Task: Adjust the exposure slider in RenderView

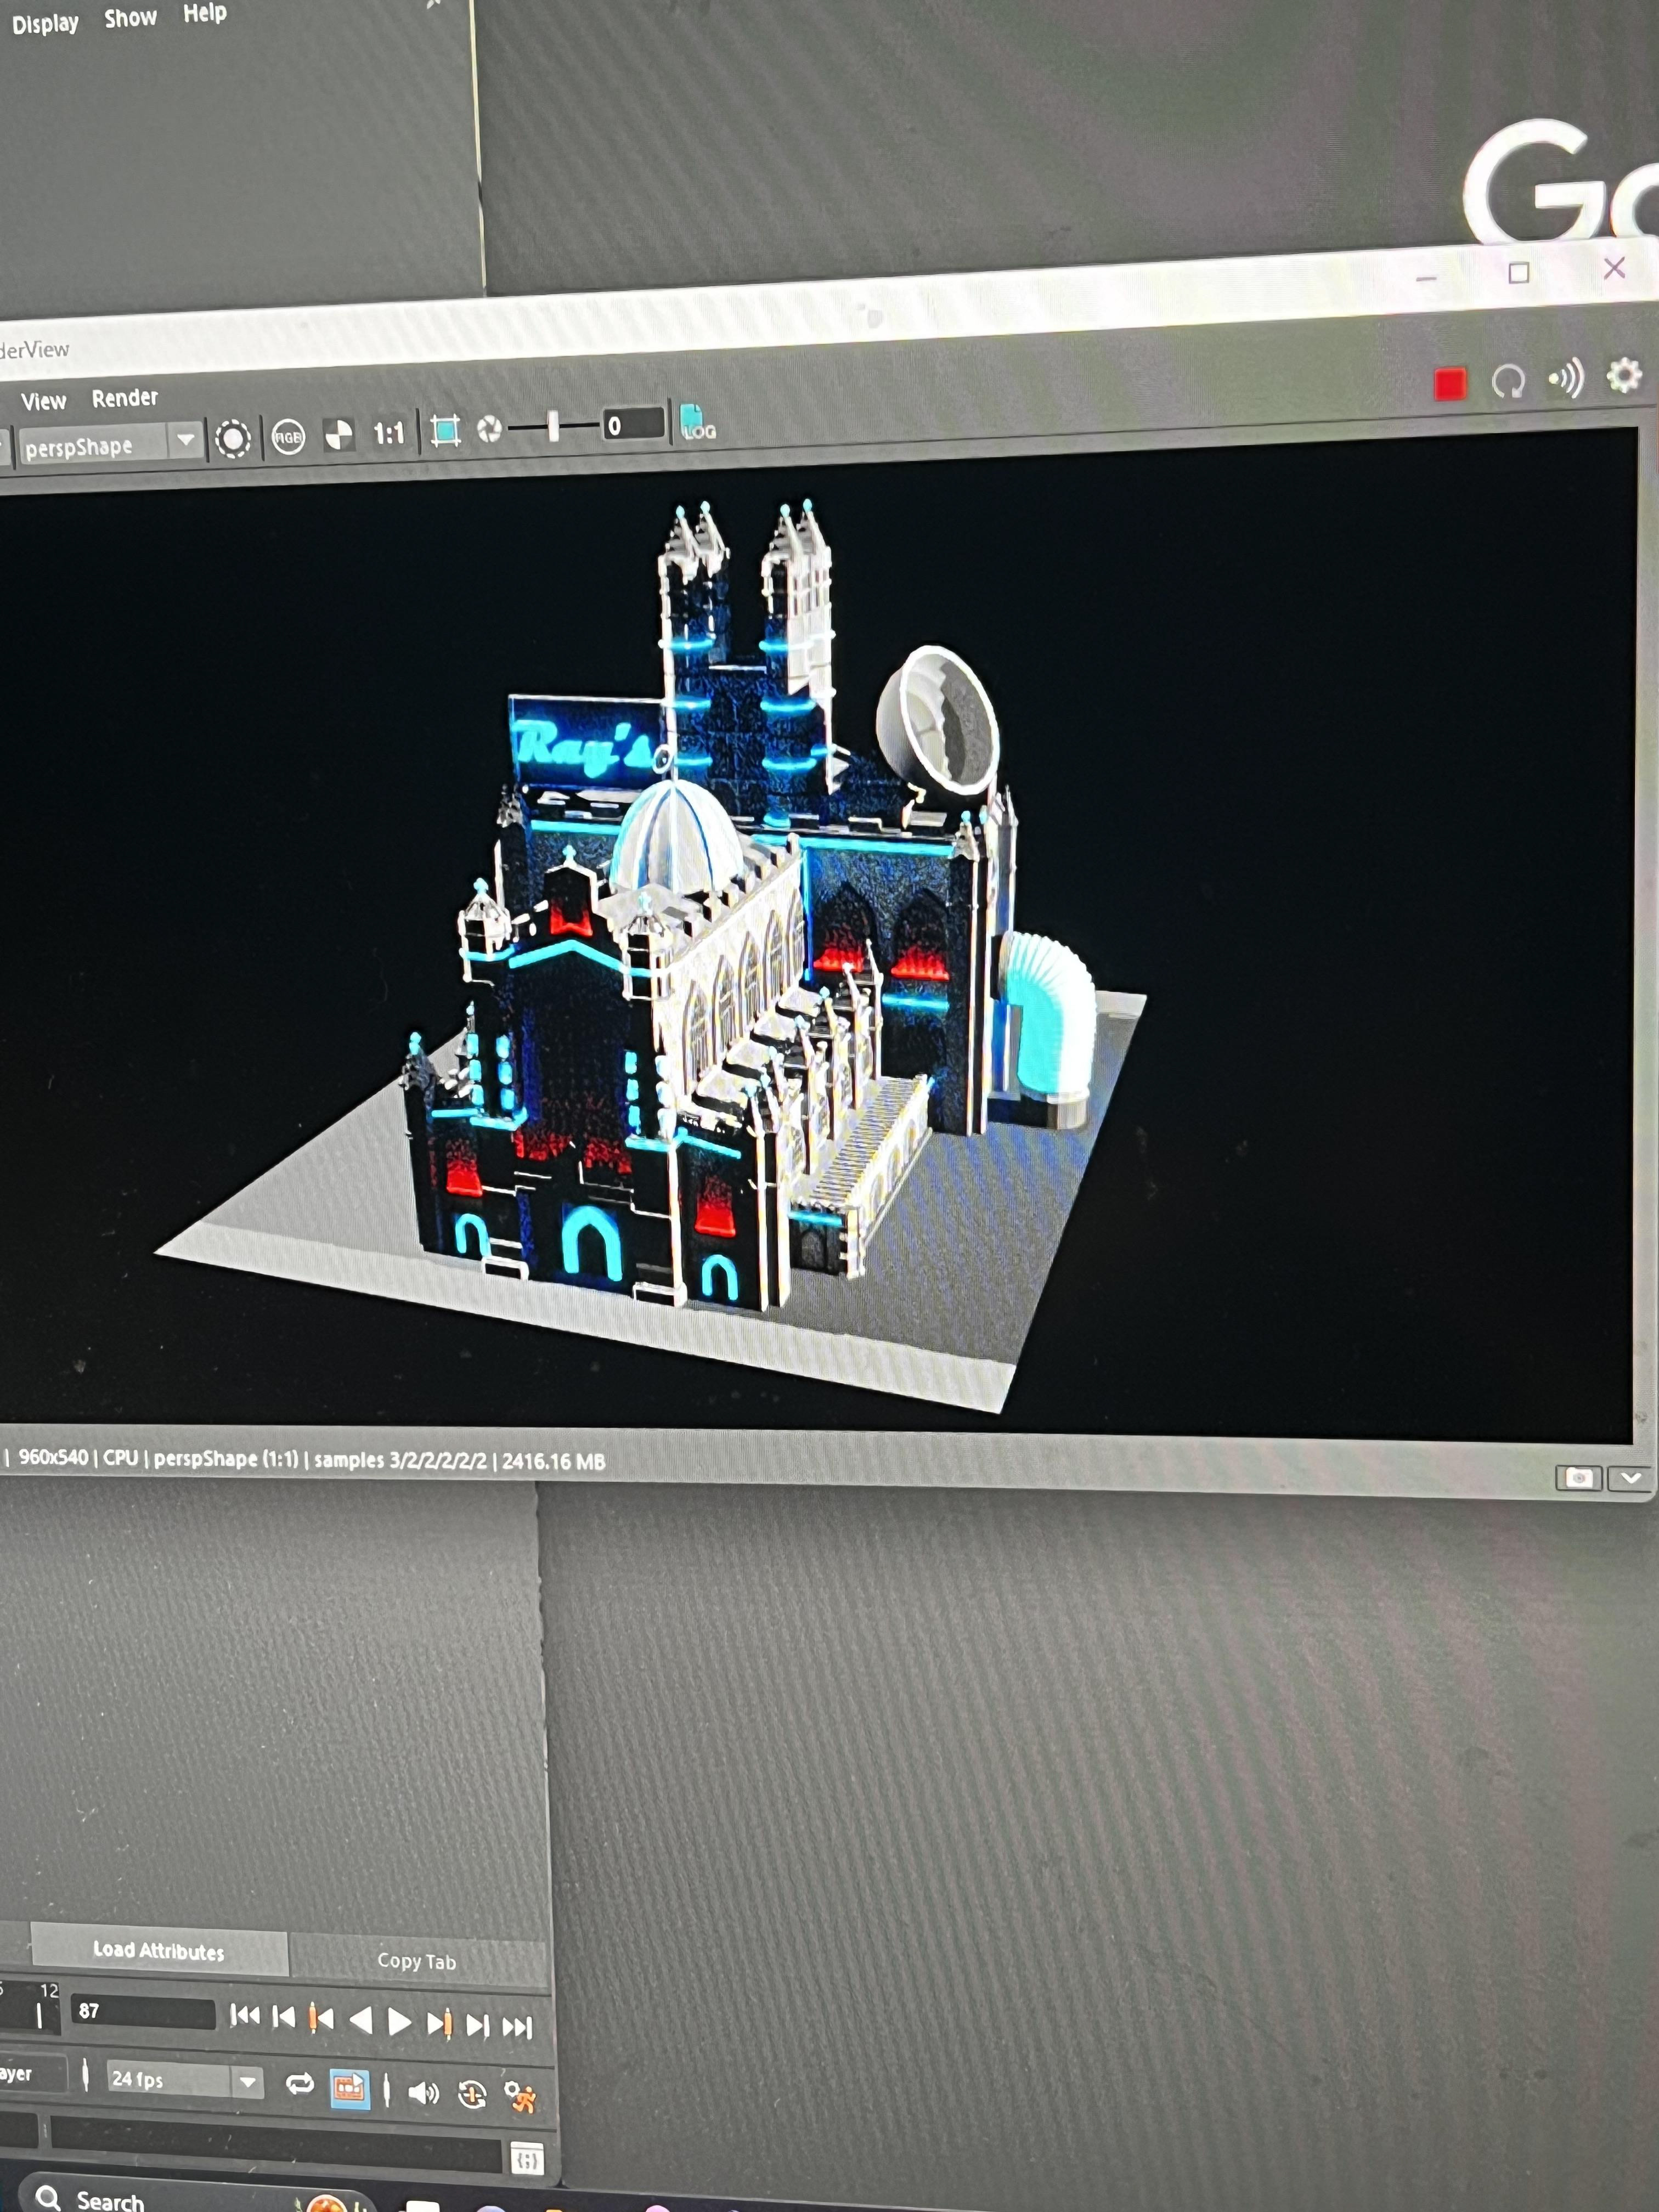Action: 553,427
